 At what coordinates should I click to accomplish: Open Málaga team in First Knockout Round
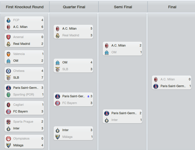(18, 145)
